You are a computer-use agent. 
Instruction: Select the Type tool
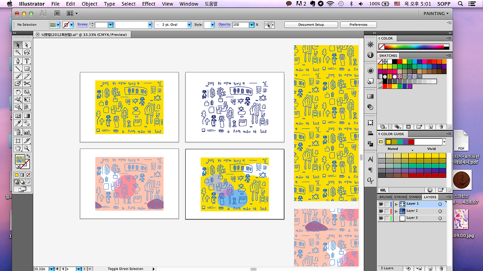tap(27, 61)
